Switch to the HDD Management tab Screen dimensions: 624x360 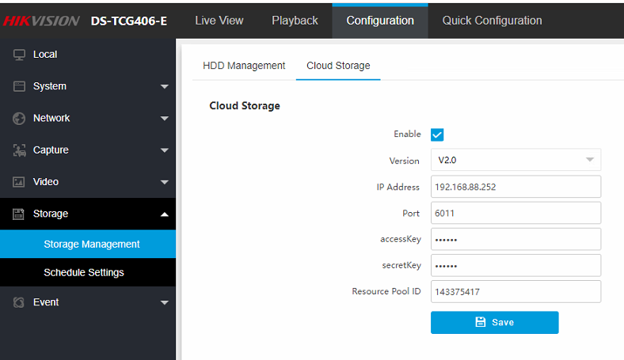[244, 66]
